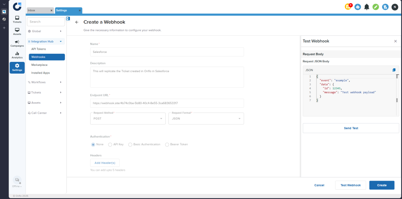Click the Endpoint URL field

[167, 103]
